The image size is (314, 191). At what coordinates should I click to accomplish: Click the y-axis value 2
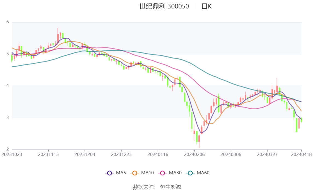coord(8,149)
